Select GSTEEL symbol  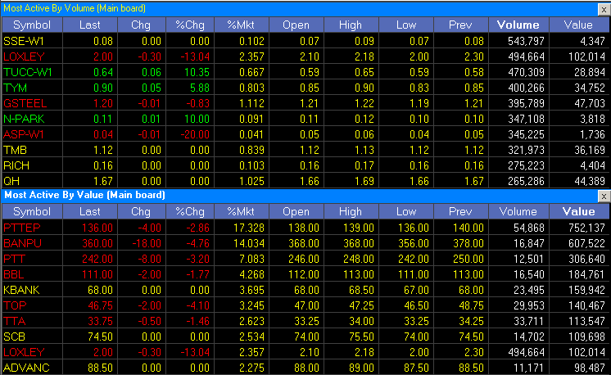[x=25, y=104]
